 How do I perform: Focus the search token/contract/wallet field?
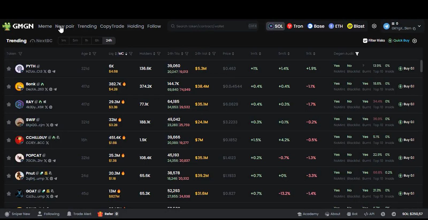point(213,26)
